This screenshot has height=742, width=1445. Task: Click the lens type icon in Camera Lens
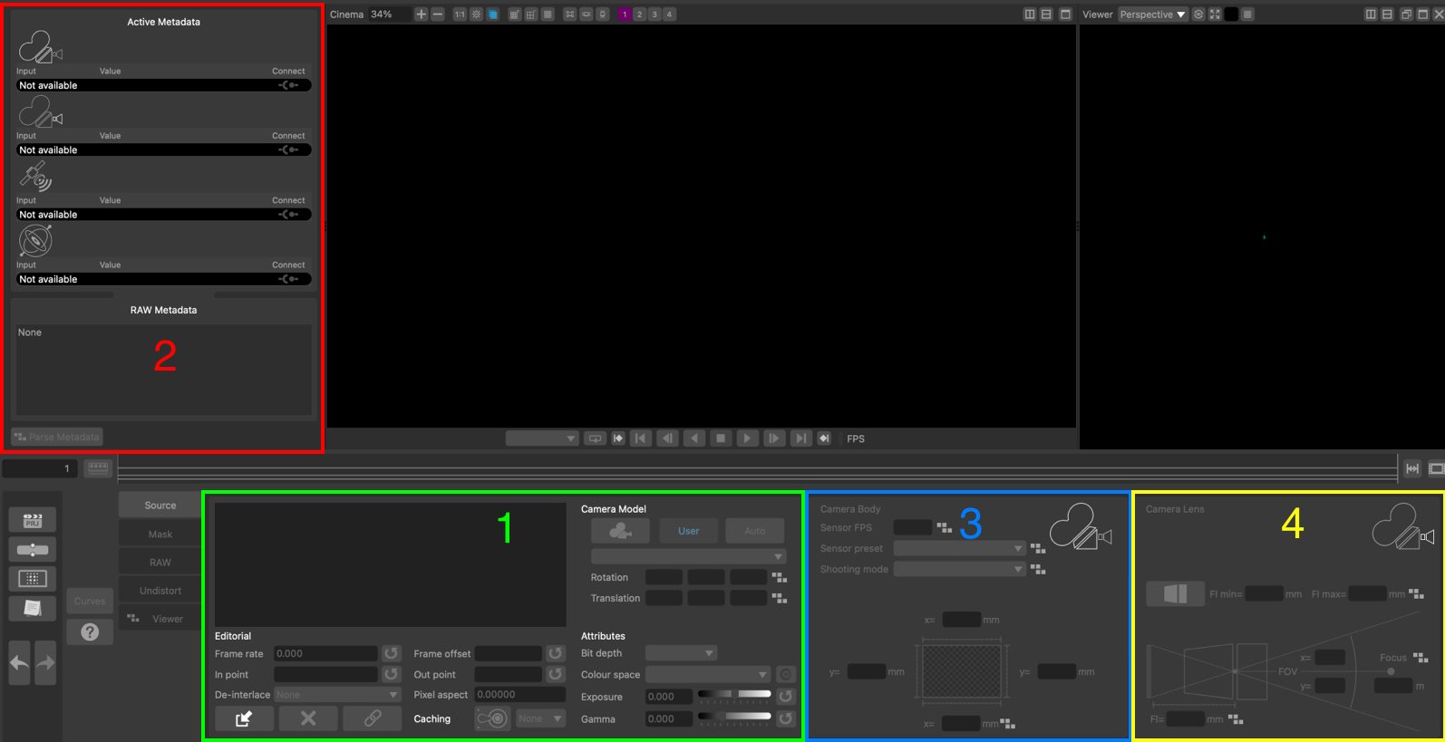(x=1175, y=593)
